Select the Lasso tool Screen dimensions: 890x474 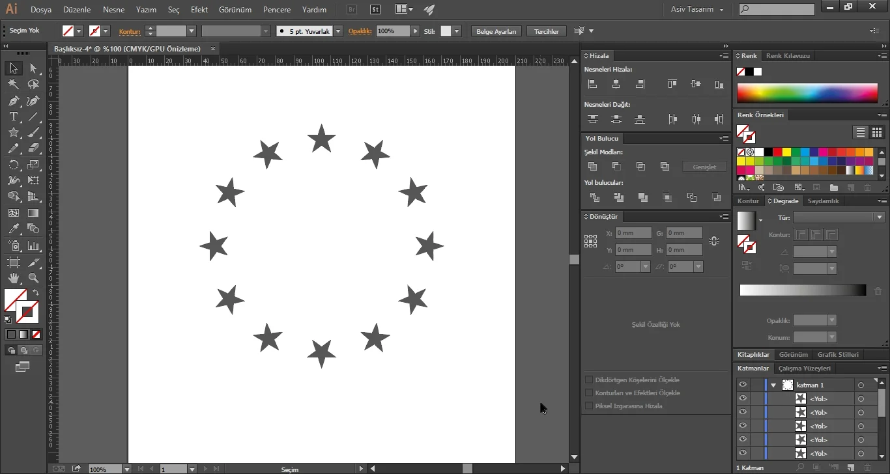tap(33, 85)
